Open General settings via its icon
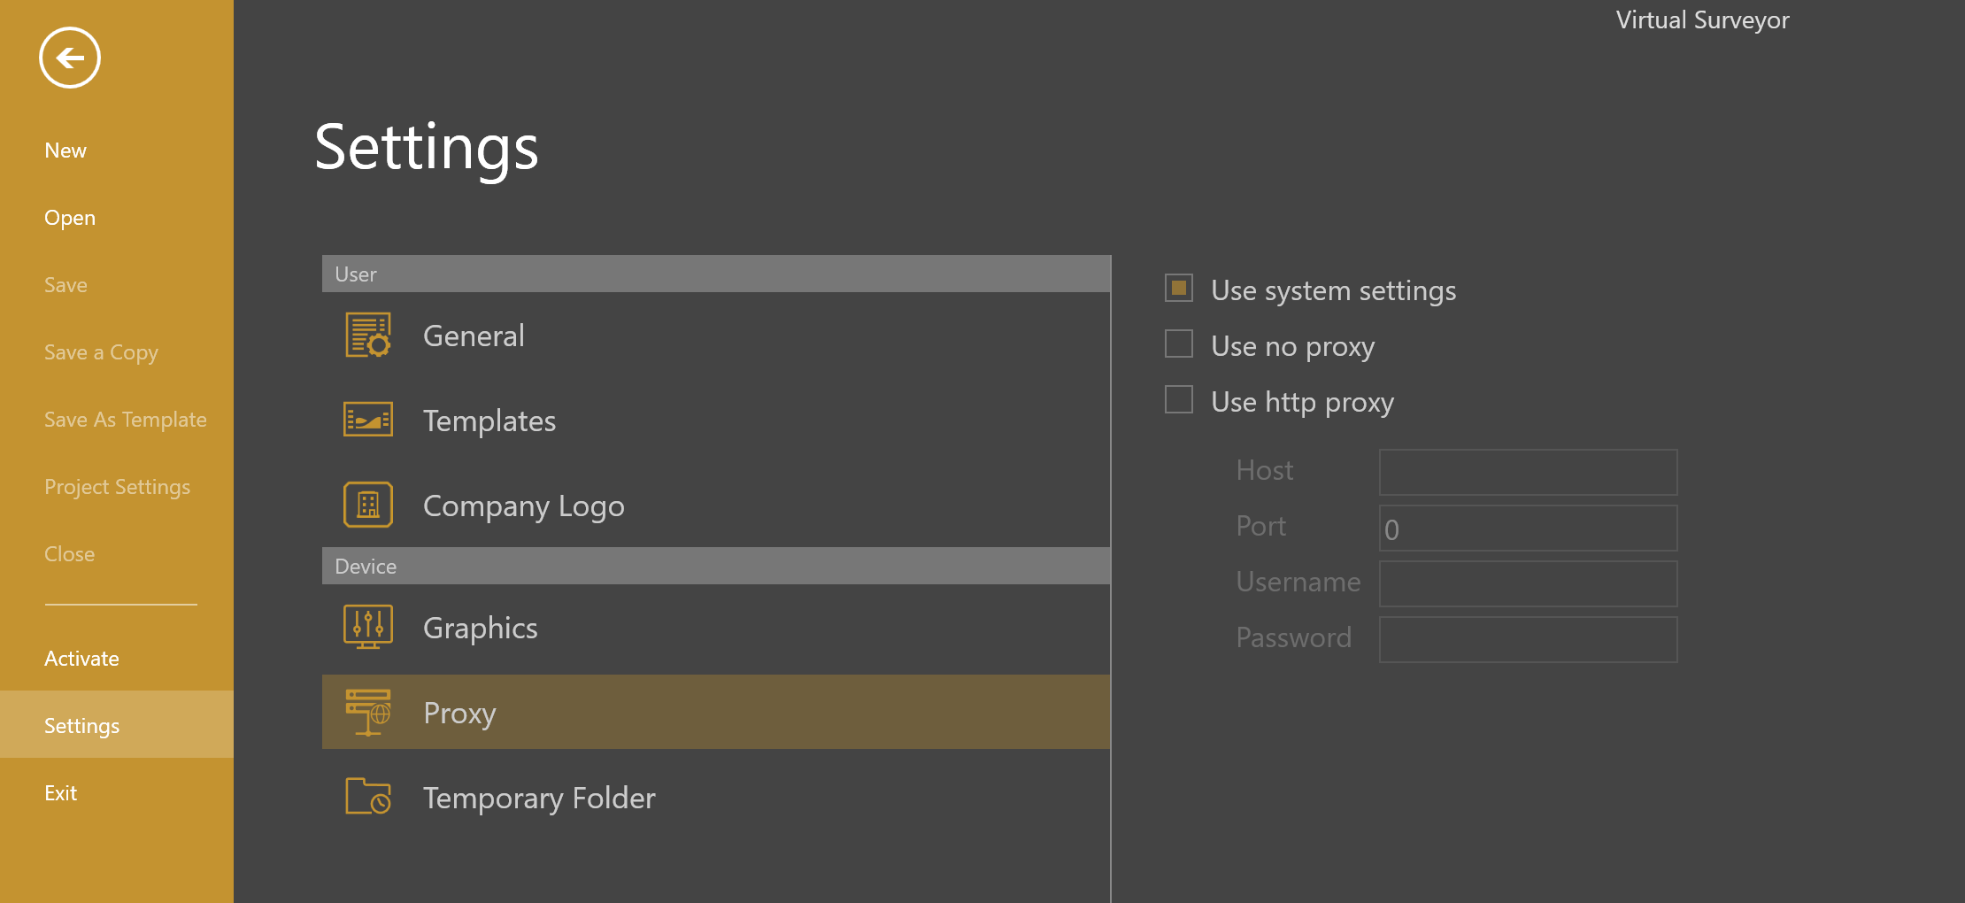The image size is (1965, 903). pyautogui.click(x=367, y=336)
